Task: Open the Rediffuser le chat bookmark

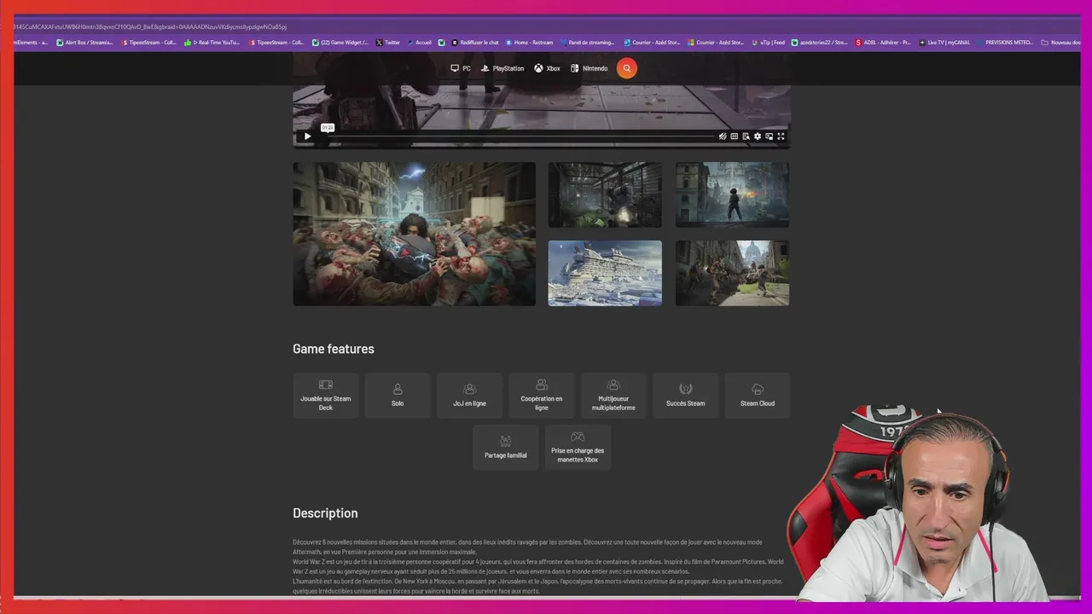Action: 474,43
